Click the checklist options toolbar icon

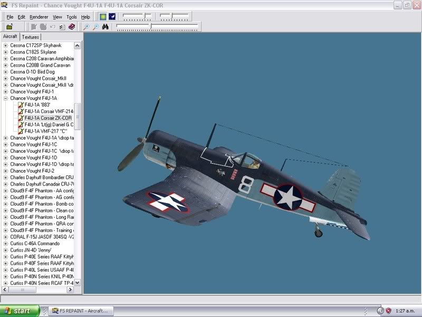(x=62, y=26)
